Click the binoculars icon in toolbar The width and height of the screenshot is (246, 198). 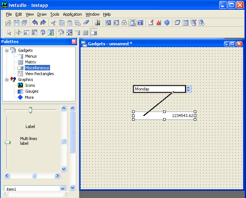pyautogui.click(x=124, y=23)
